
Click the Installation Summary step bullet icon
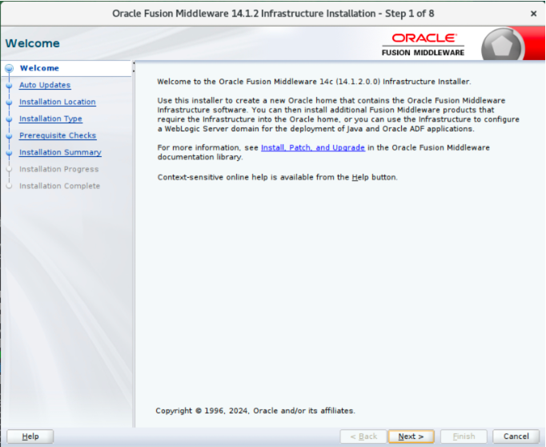(10, 152)
